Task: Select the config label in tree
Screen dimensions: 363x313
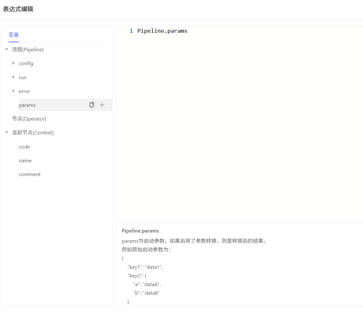Action: coord(26,63)
